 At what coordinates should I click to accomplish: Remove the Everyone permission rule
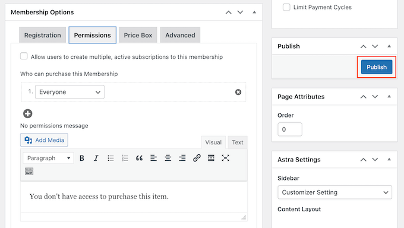pos(238,92)
